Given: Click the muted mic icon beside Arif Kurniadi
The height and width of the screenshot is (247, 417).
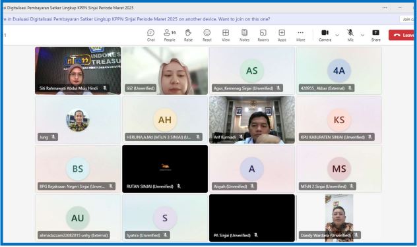Looking at the screenshot, I should coord(241,137).
